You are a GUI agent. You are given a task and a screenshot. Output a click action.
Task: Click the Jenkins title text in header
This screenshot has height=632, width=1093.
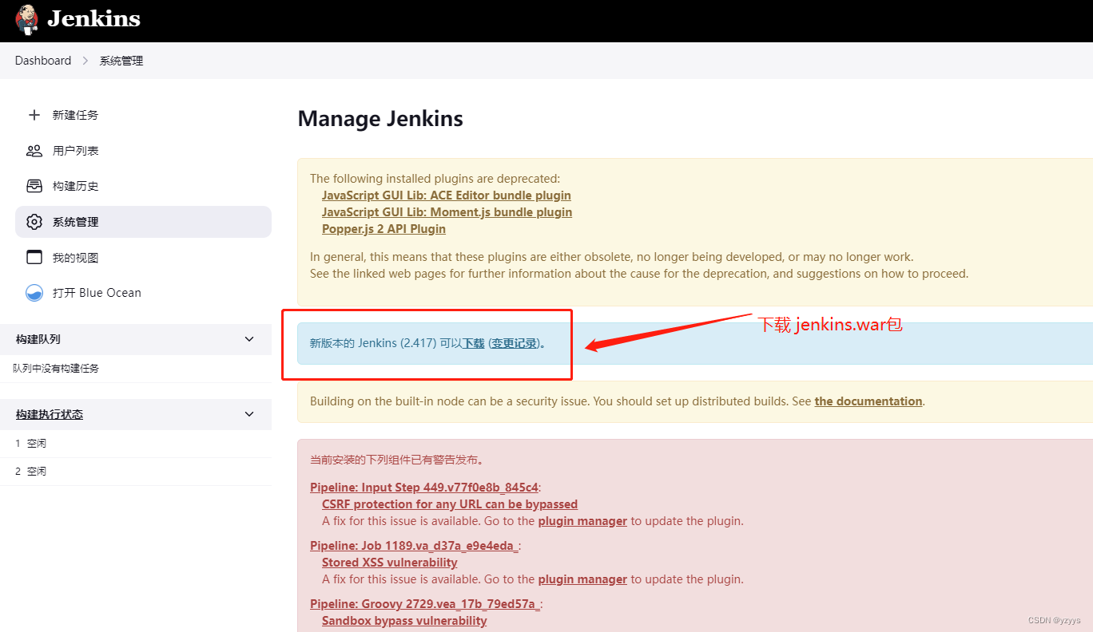pyautogui.click(x=93, y=19)
